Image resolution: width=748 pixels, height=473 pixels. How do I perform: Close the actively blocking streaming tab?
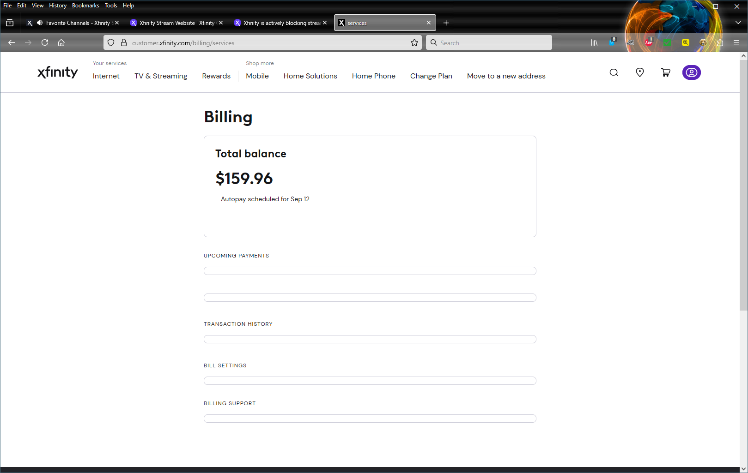pos(325,23)
